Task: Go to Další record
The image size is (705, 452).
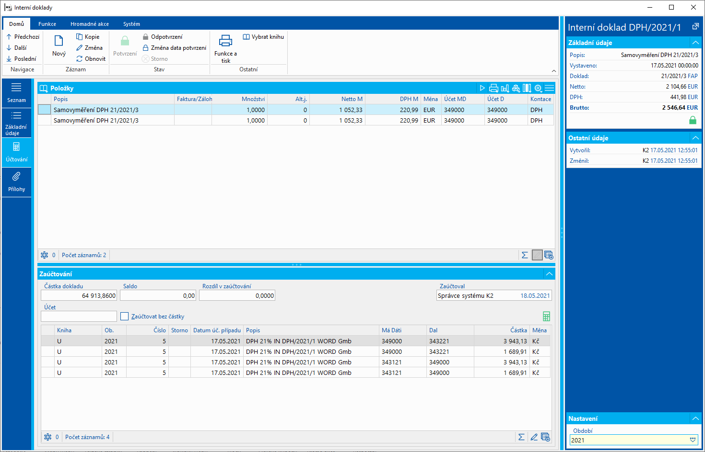Action: [x=17, y=48]
